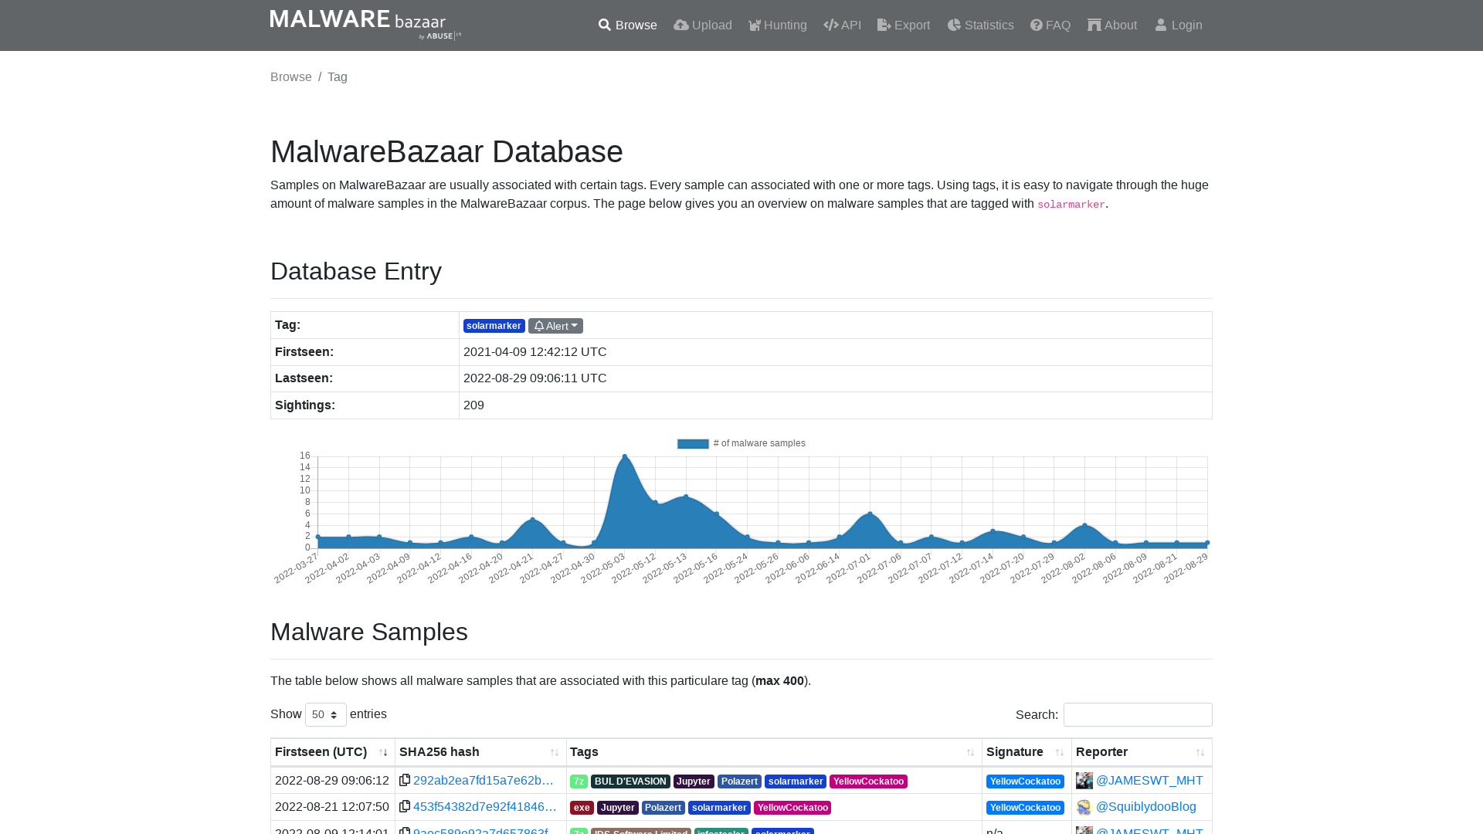Image resolution: width=1483 pixels, height=834 pixels.
Task: Click YellowCockatoo tag in first row's Tags
Action: (868, 781)
